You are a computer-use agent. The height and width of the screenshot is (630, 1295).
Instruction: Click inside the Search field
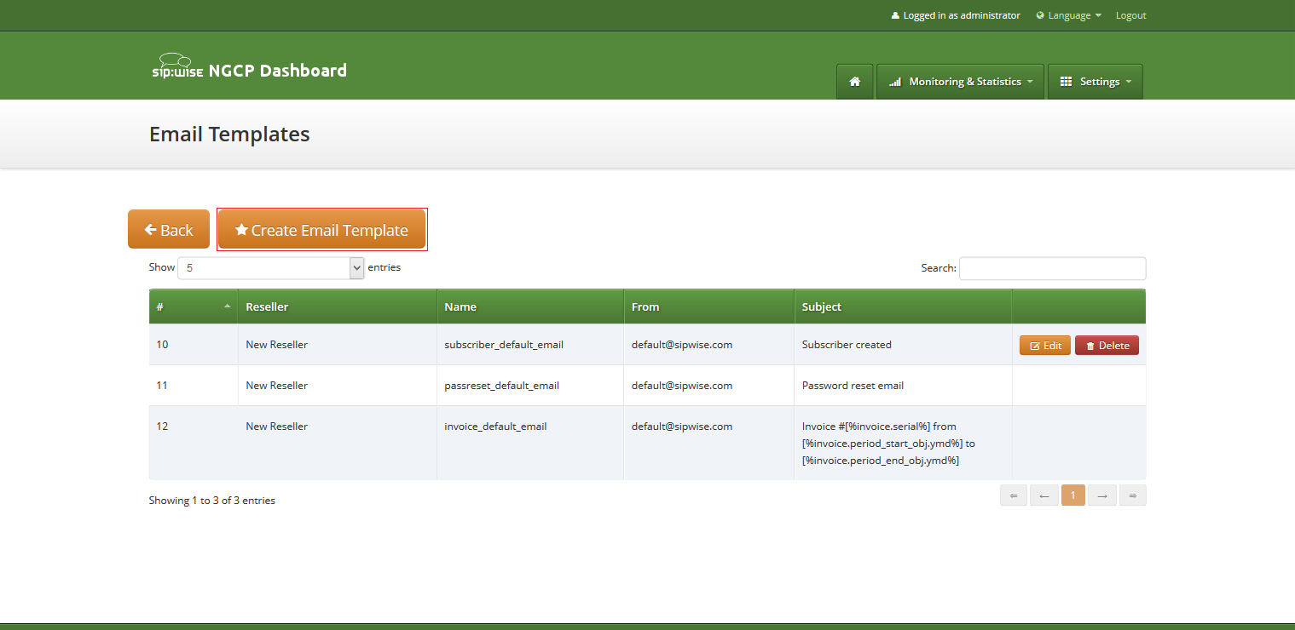[x=1052, y=267]
